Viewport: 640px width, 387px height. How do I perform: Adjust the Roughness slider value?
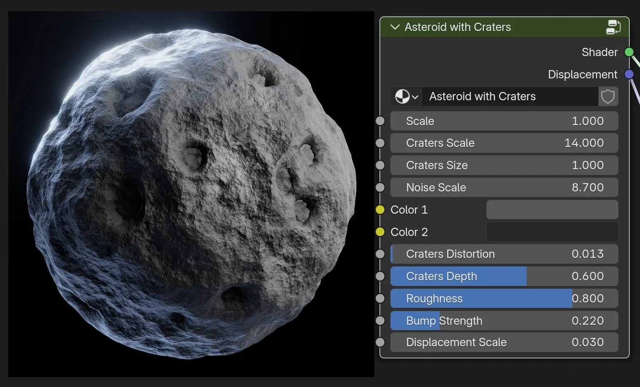click(504, 298)
